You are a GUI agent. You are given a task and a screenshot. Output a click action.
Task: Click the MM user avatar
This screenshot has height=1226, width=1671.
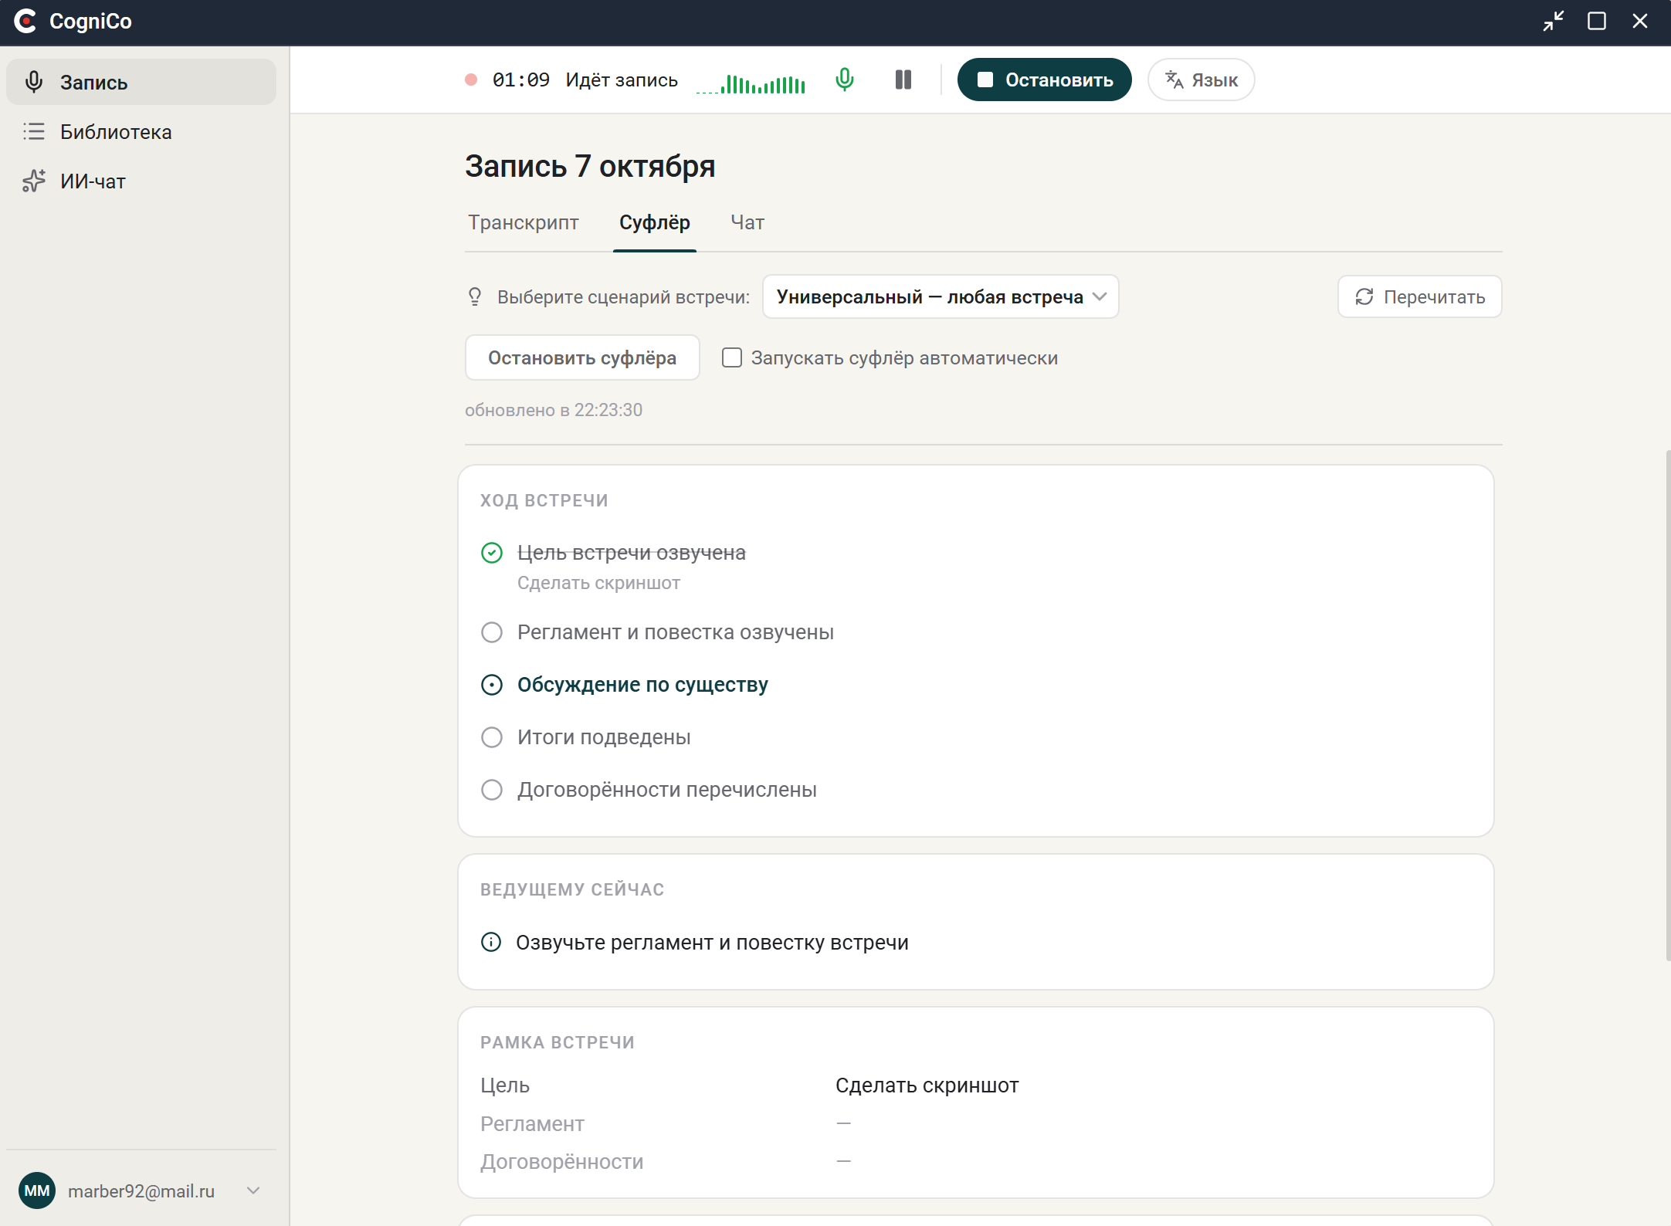coord(37,1190)
